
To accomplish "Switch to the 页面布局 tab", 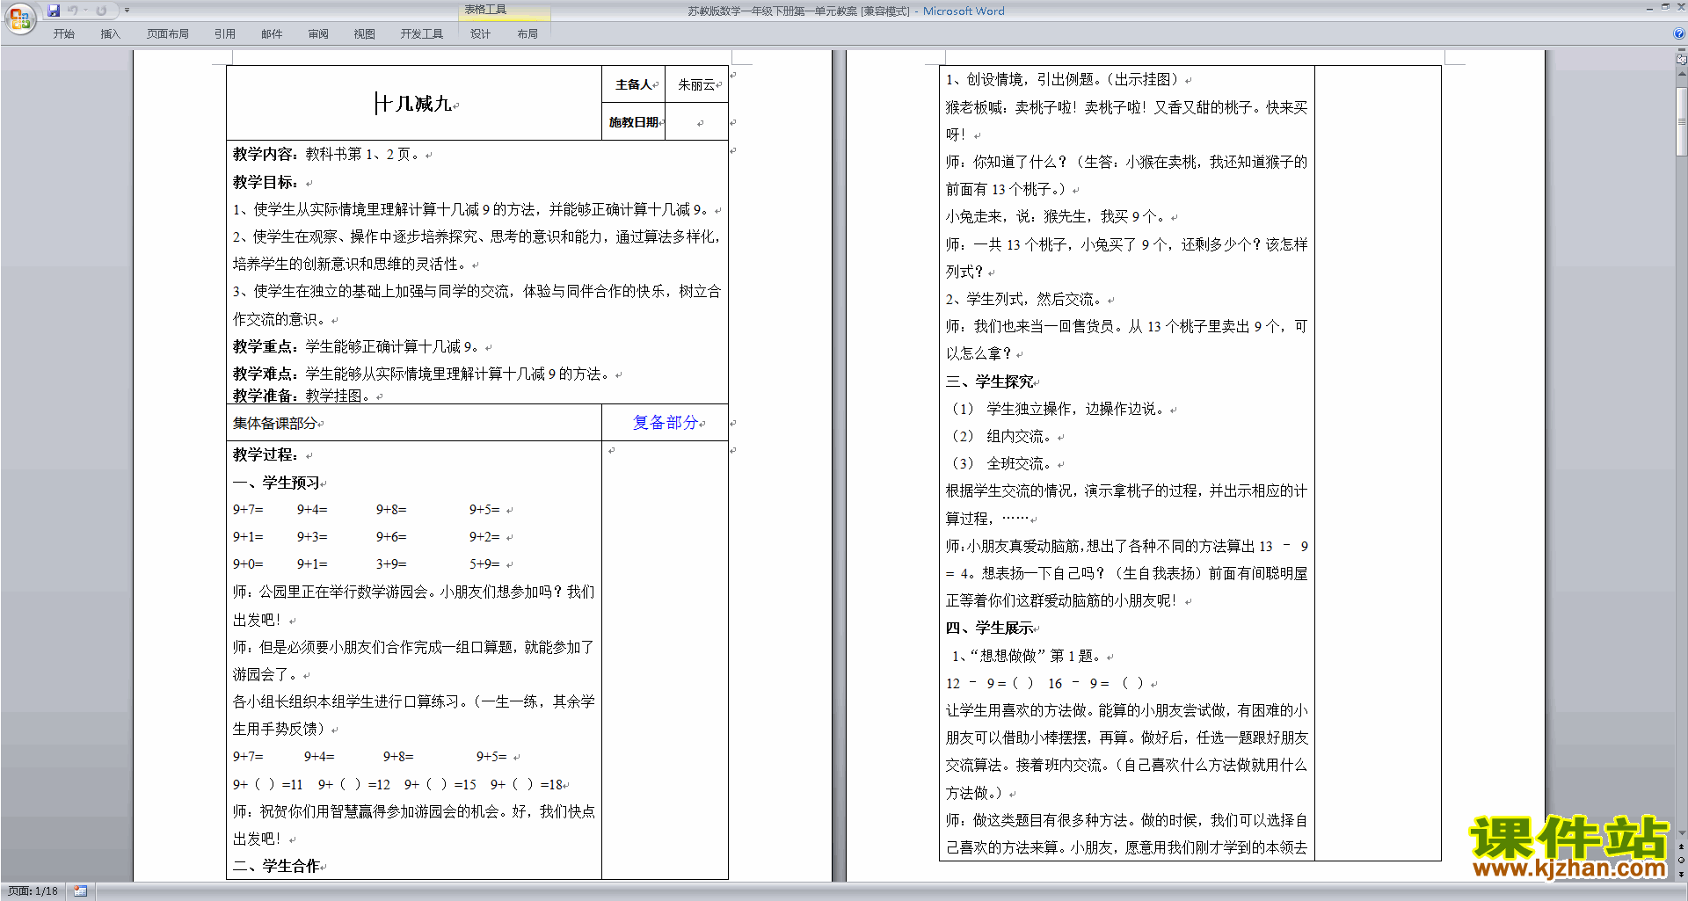I will [x=168, y=33].
